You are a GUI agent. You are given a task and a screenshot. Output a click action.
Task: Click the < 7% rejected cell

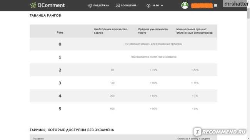pyautogui.click(x=195, y=96)
